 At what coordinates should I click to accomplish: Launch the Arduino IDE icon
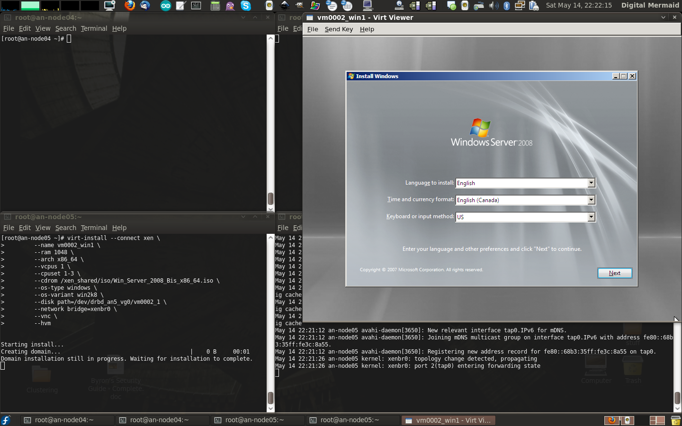coord(165,6)
